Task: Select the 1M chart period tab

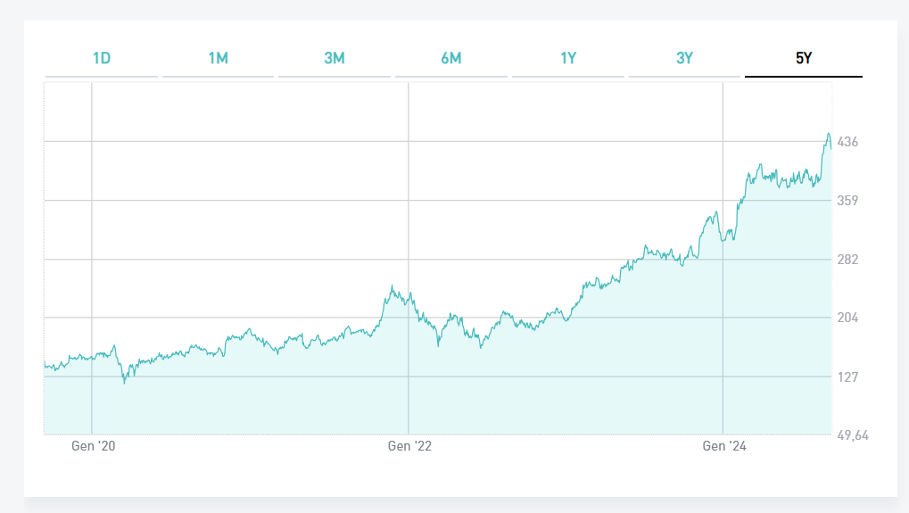Action: point(218,59)
